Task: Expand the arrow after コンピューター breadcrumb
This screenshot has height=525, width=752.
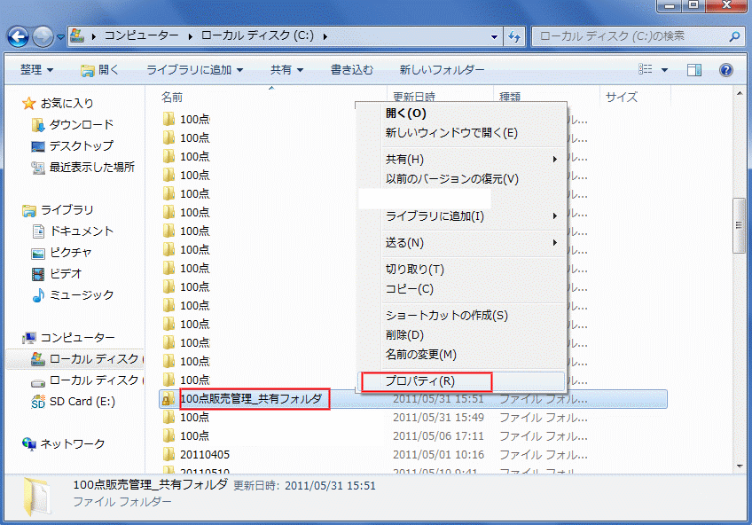Action: point(190,36)
